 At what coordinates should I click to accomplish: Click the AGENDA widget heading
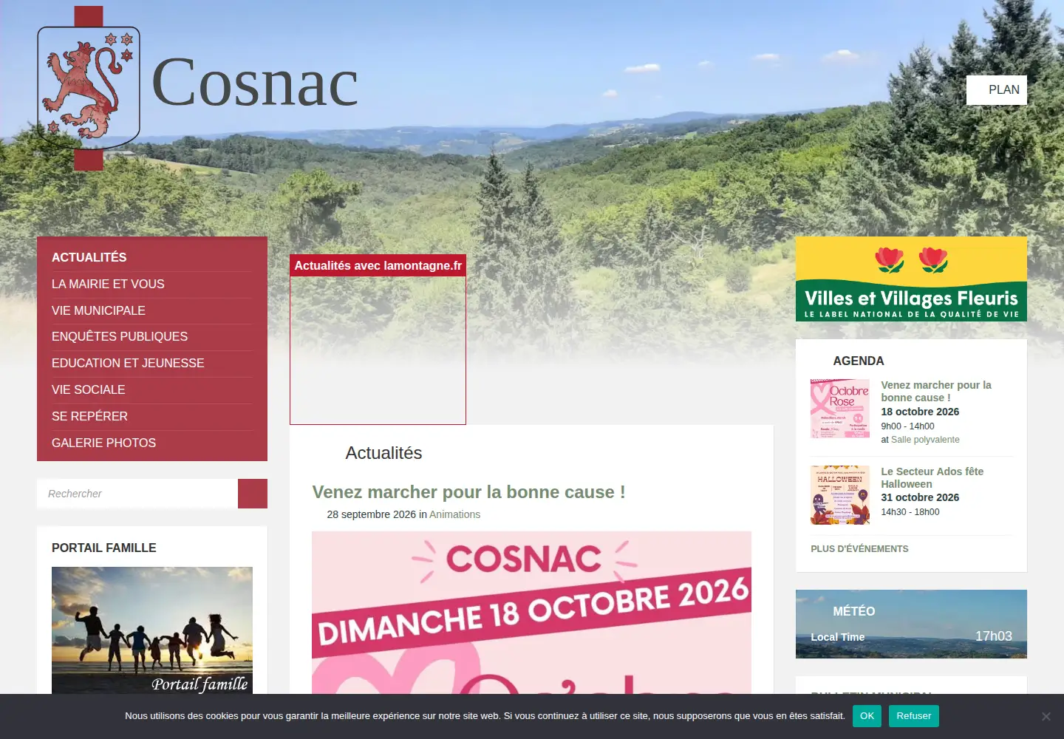[x=858, y=361]
